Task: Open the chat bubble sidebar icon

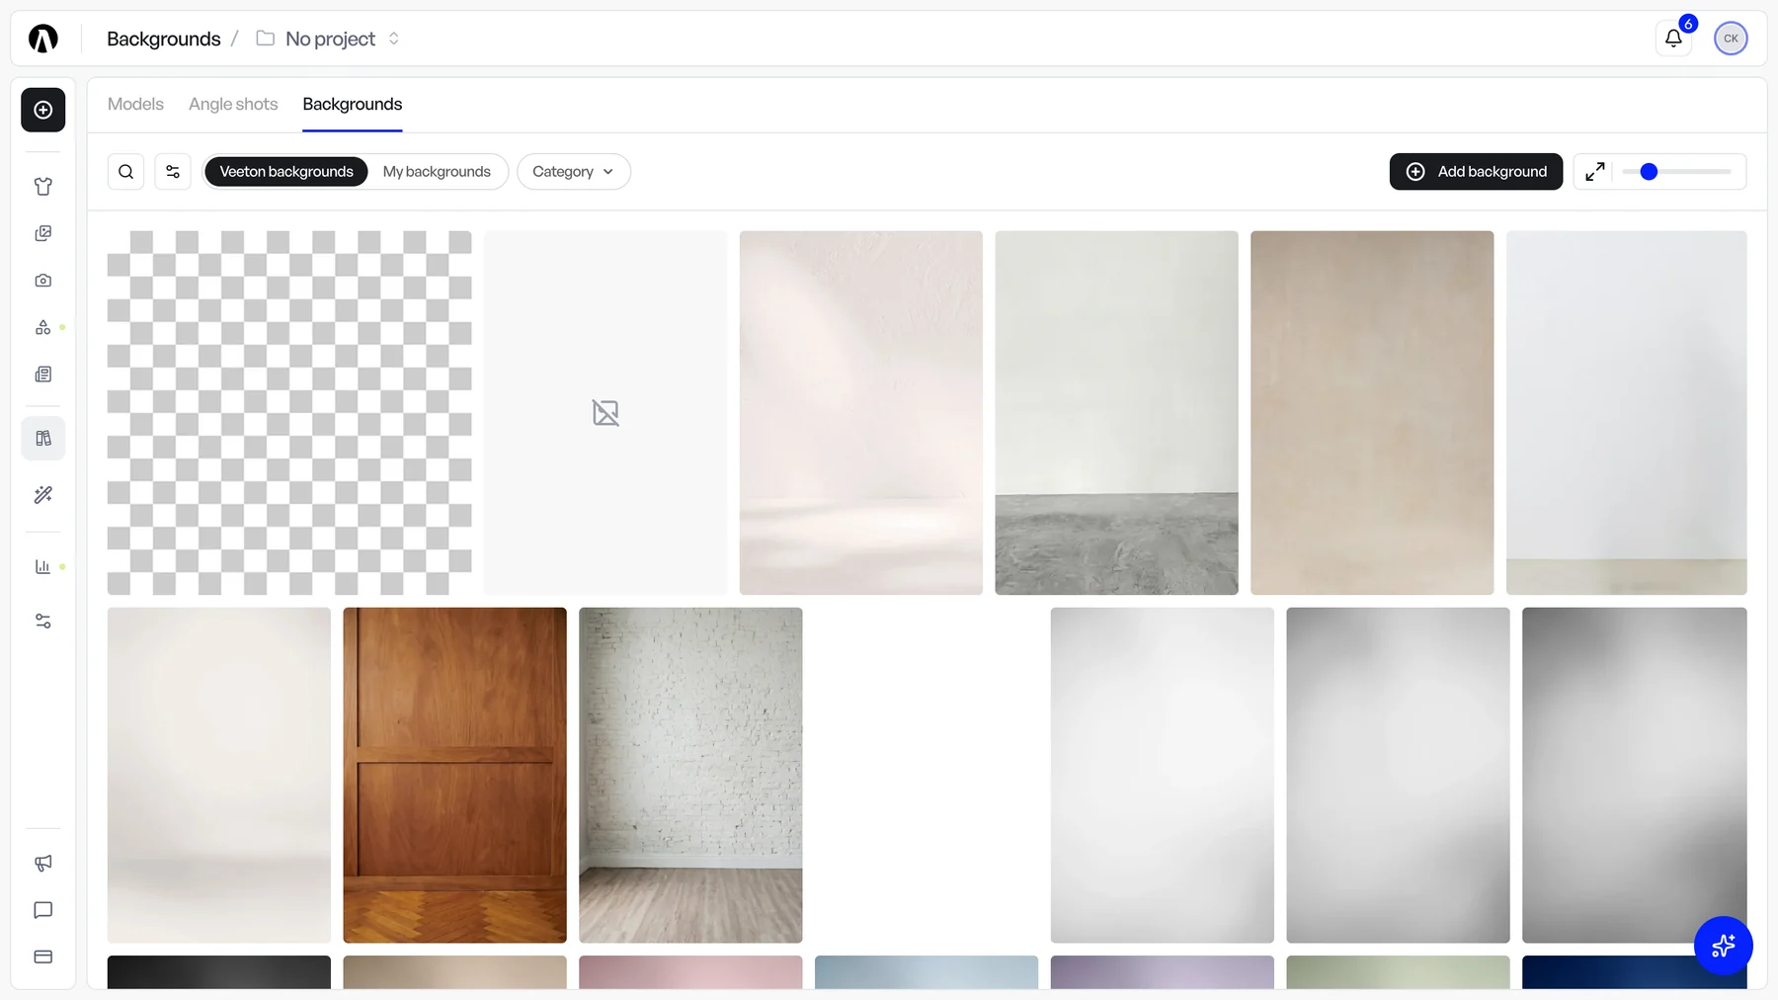Action: point(43,910)
